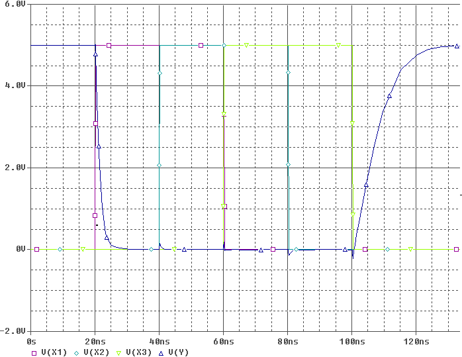Click the V(X1) legend label
Screen dimensions: 462x357
coord(54,352)
